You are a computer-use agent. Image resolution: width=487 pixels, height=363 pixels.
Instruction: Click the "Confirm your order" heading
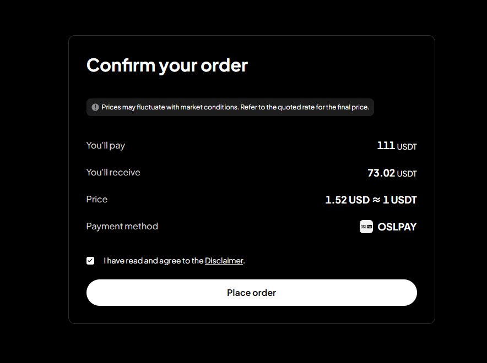pyautogui.click(x=167, y=65)
